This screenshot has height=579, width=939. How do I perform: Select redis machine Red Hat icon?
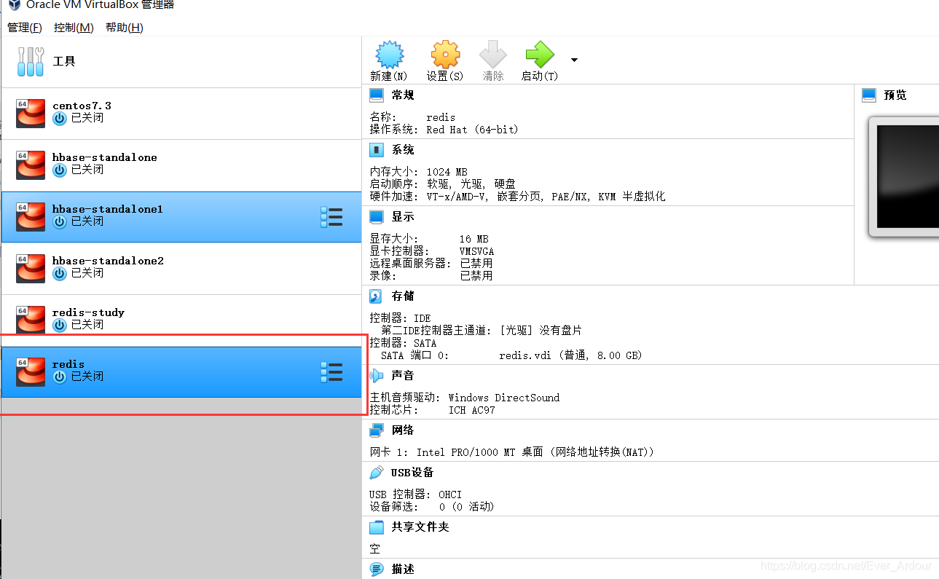pos(31,371)
